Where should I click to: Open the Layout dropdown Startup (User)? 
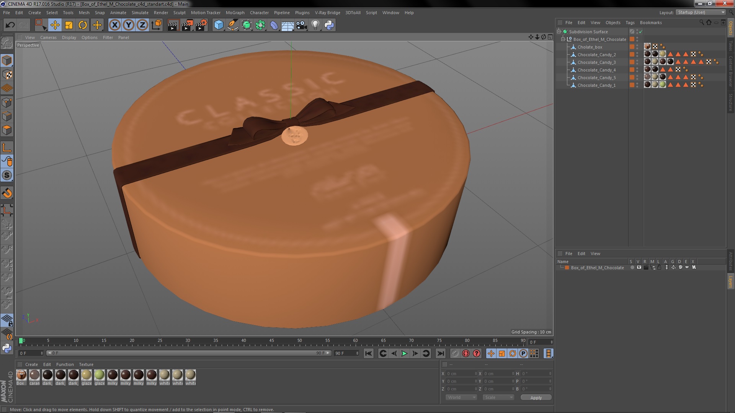[x=701, y=12]
